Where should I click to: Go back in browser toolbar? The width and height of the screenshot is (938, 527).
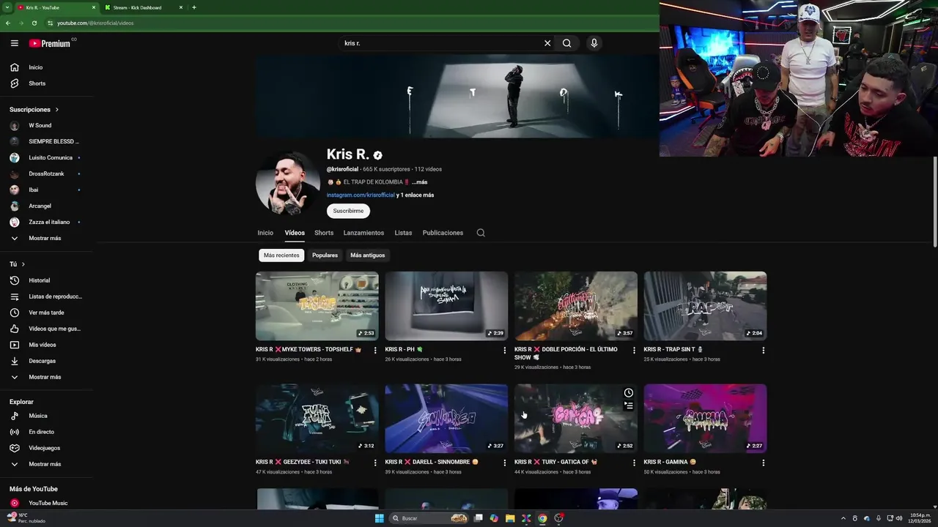click(8, 23)
